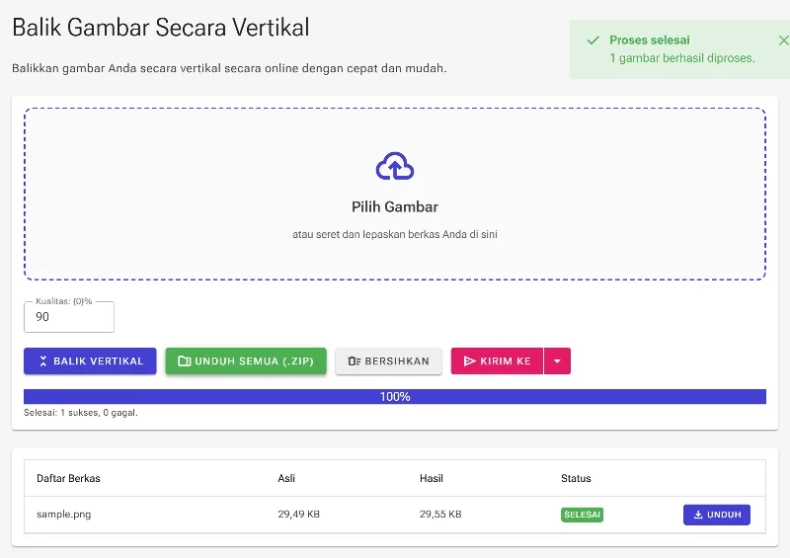Click the send arrow icon on Kirim Ke
790x558 pixels.
(470, 360)
